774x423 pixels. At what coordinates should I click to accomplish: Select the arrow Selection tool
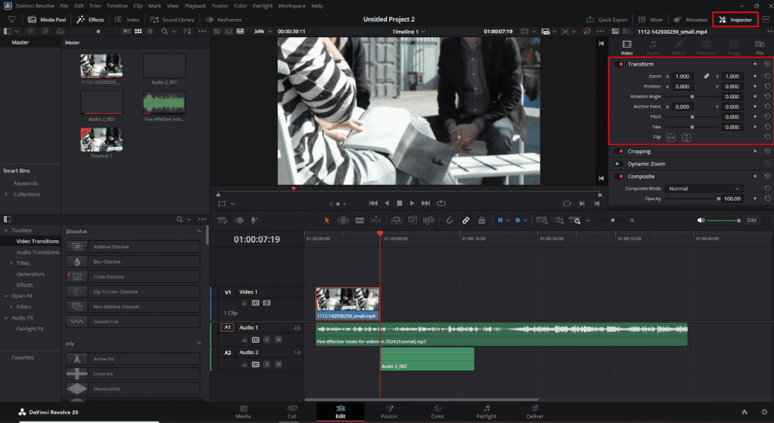(327, 221)
